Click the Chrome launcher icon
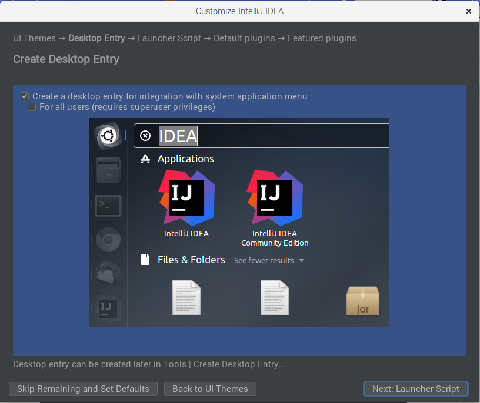This screenshot has width=480, height=403. 108,240
